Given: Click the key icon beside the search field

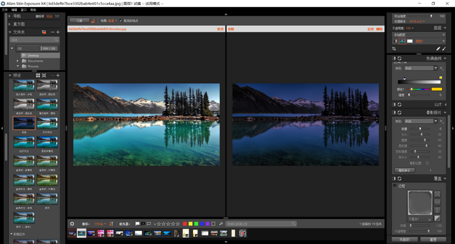Looking at the screenshot, I should 221,224.
